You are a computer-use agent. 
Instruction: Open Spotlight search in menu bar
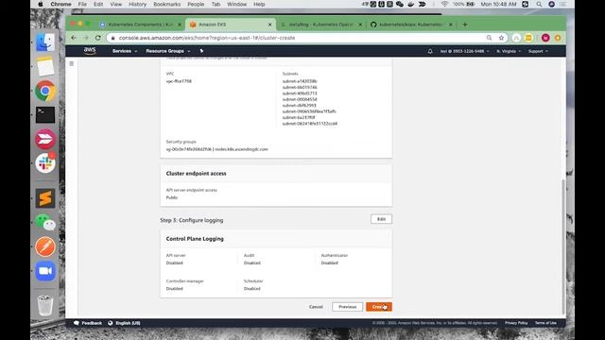[x=539, y=4]
